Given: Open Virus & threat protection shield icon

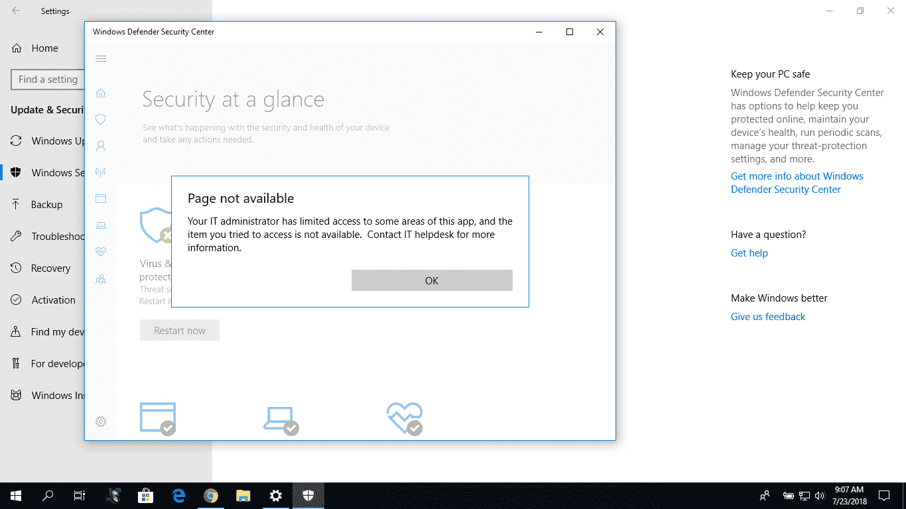Looking at the screenshot, I should coord(101,119).
